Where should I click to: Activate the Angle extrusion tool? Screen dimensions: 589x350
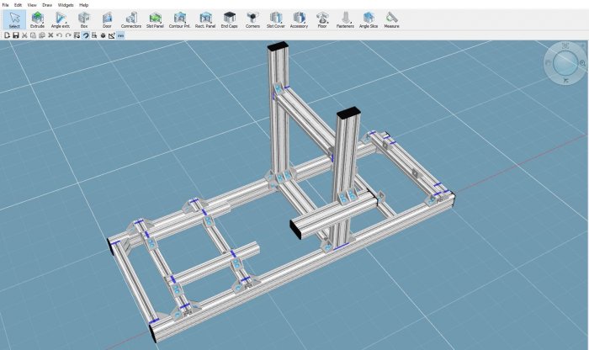click(61, 19)
